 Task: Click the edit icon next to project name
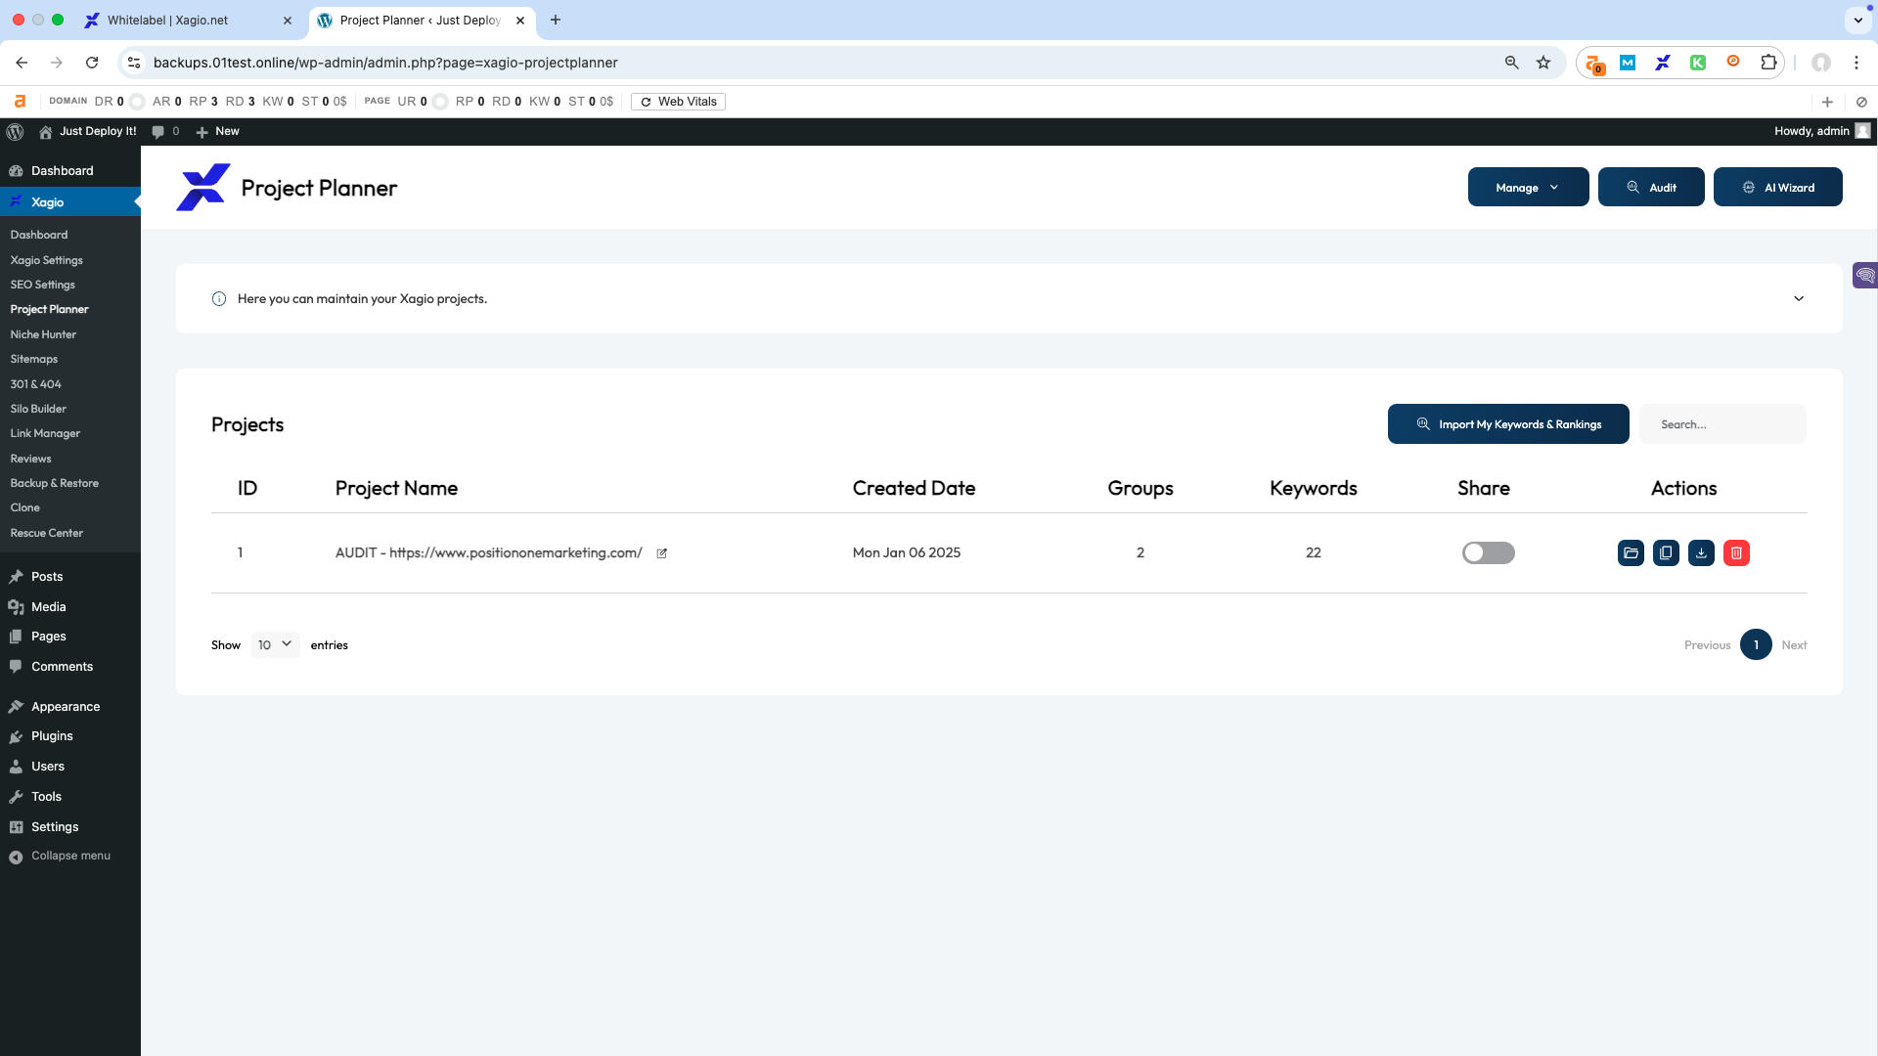pyautogui.click(x=661, y=553)
